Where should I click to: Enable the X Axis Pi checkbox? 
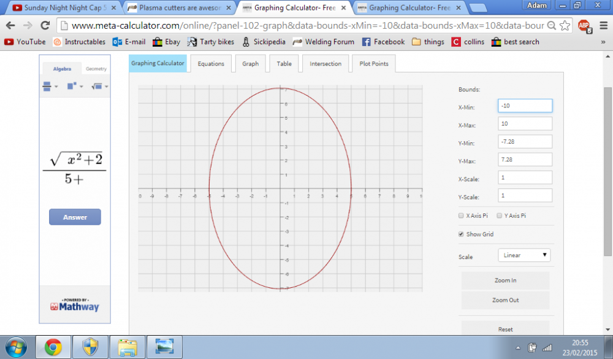461,216
